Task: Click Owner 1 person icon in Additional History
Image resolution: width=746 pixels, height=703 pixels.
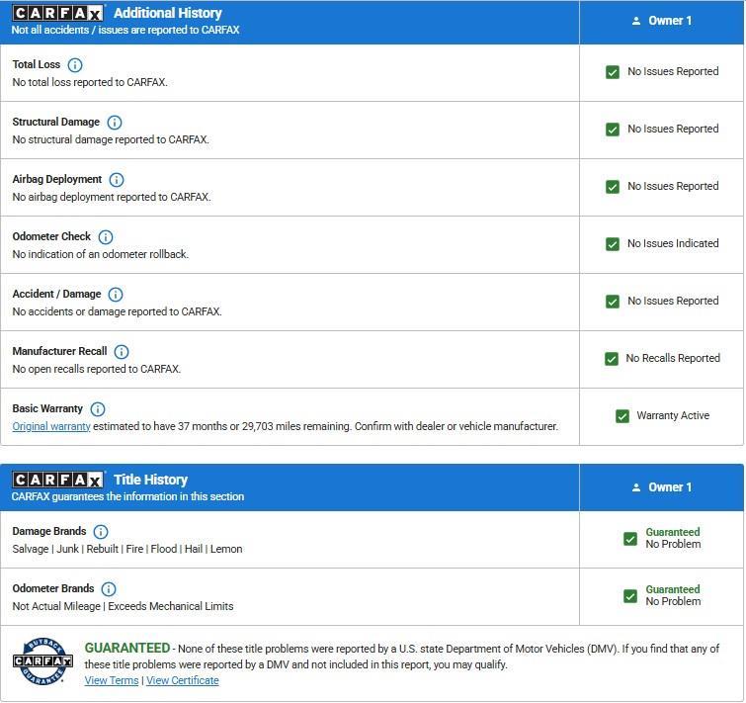Action: coord(636,21)
